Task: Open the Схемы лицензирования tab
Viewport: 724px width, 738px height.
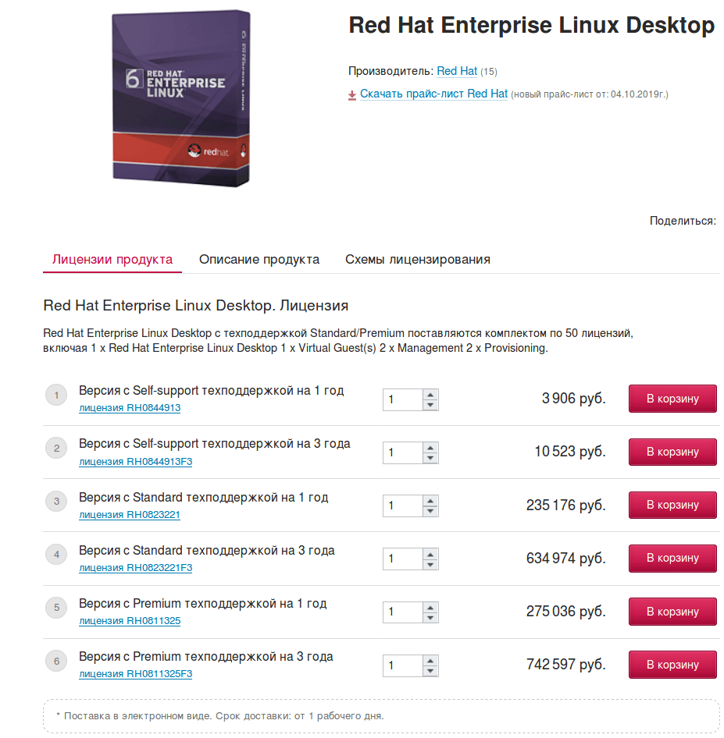Action: [x=418, y=259]
